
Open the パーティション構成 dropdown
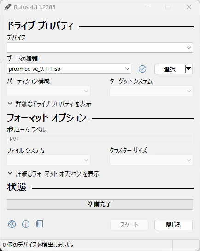[48, 91]
